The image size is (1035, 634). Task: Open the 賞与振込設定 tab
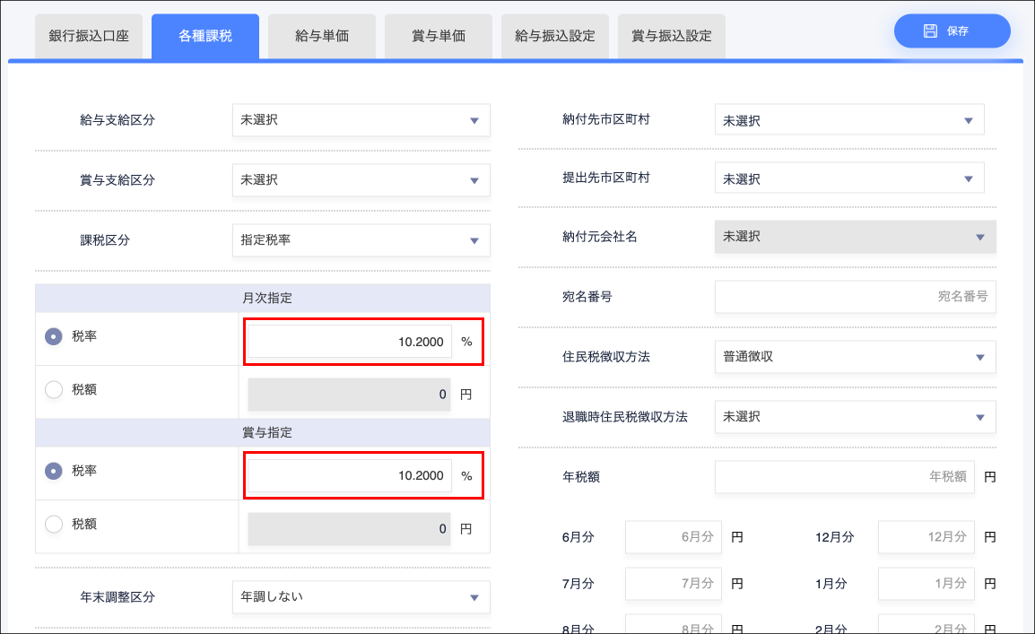672,36
